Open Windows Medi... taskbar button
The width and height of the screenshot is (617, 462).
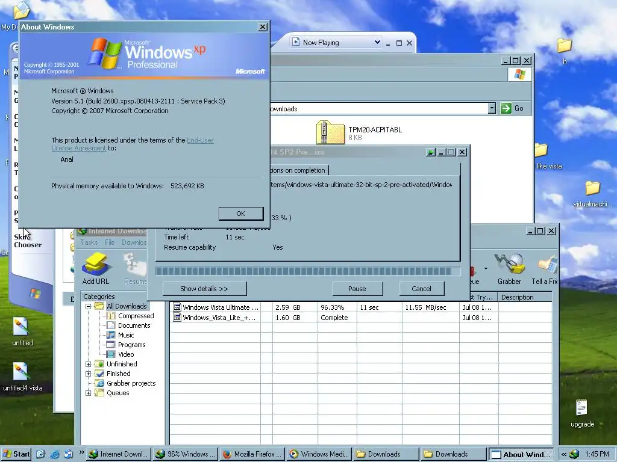tap(319, 454)
